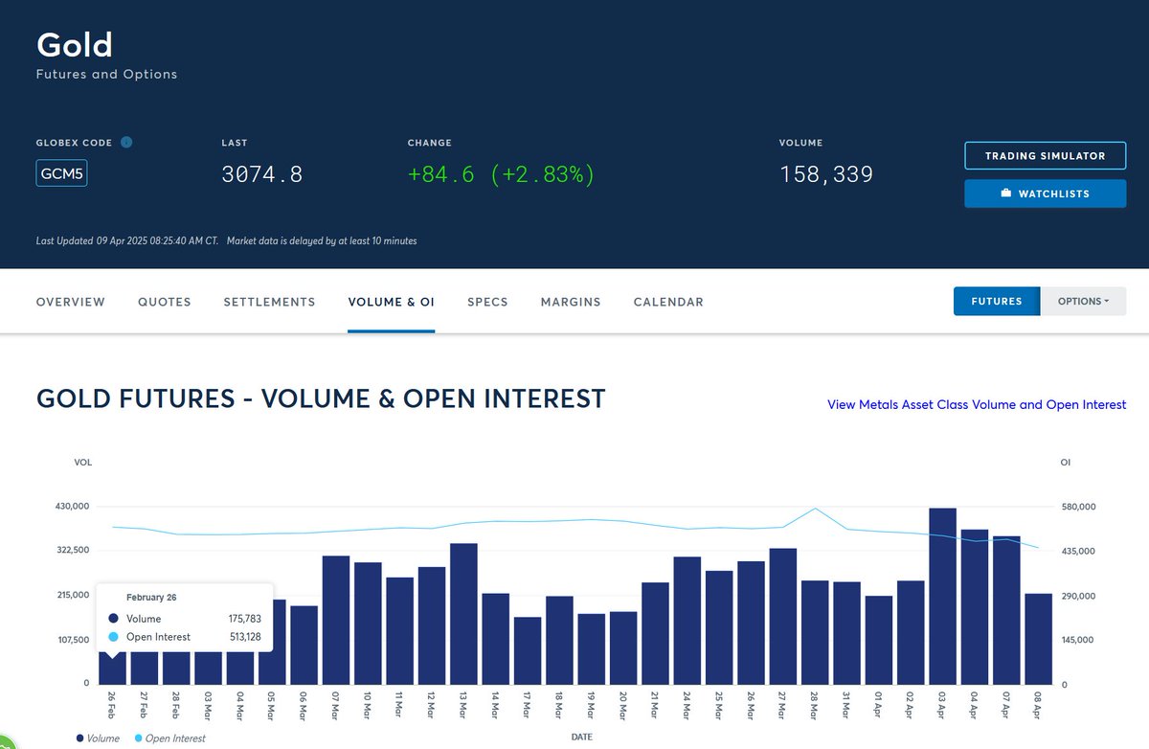Click the 01 Apr volume bar
Image resolution: width=1149 pixels, height=749 pixels.
point(879,640)
